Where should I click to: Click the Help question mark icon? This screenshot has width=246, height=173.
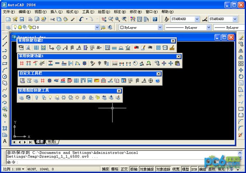tap(155, 19)
